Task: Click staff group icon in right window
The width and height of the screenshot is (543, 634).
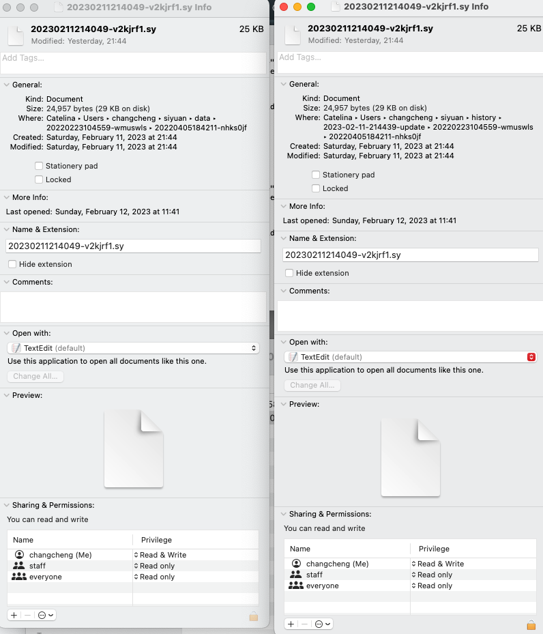Action: pyautogui.click(x=296, y=574)
